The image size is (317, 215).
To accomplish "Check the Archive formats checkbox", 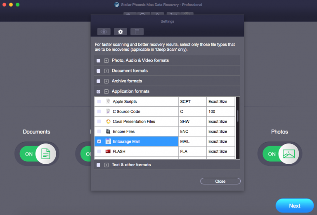I will (99, 81).
